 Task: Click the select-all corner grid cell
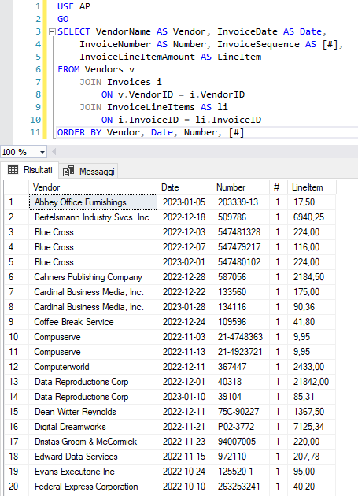[17, 187]
